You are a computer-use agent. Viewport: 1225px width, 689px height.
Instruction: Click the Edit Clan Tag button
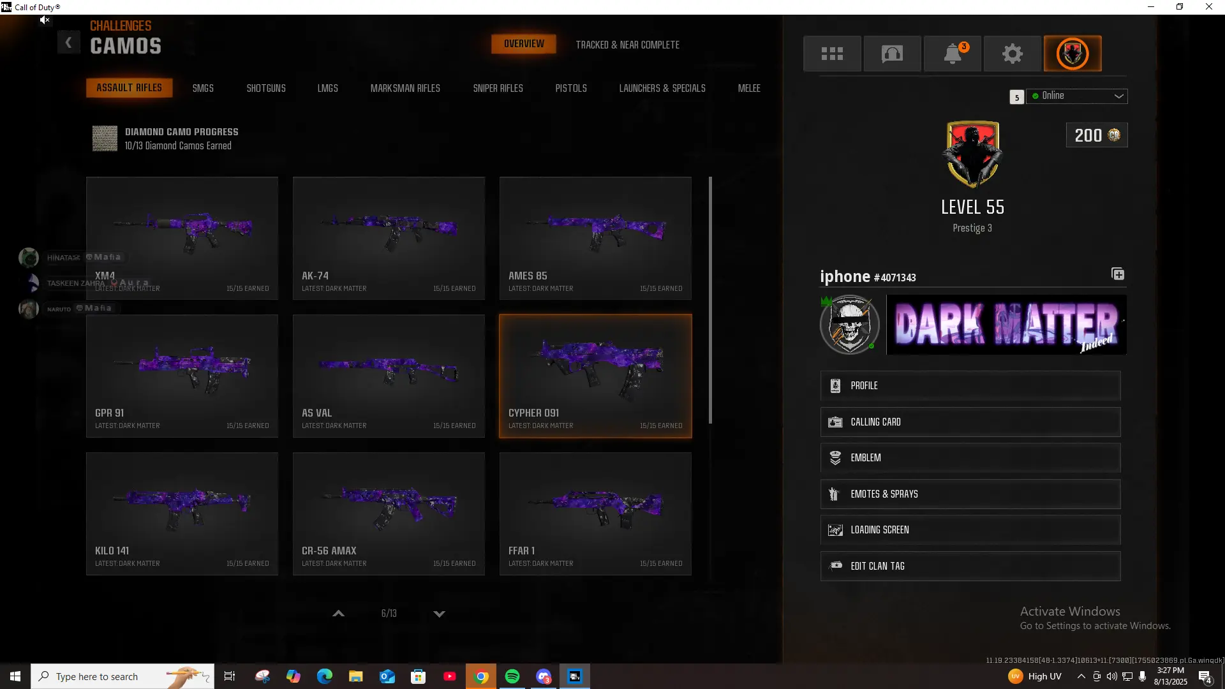pyautogui.click(x=970, y=567)
